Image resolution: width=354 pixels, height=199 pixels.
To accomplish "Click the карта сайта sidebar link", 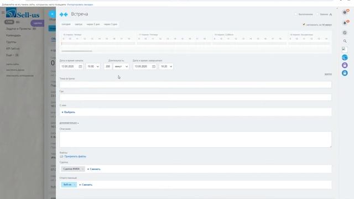I will [x=13, y=64].
